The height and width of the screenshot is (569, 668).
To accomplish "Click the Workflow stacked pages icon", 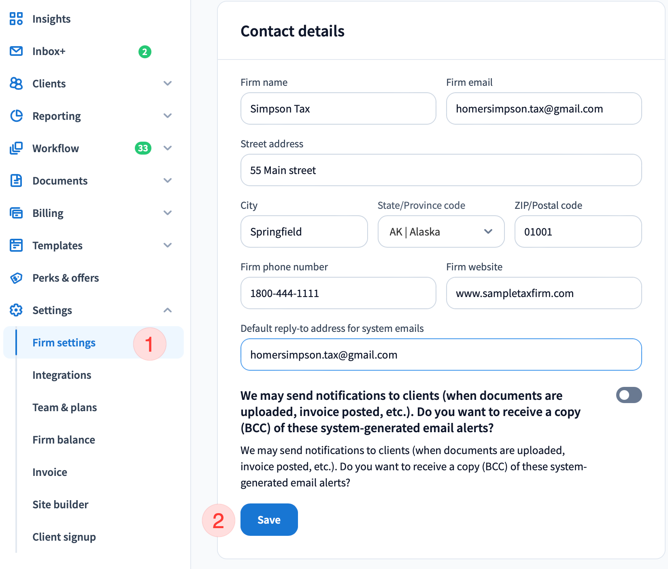I will 16,148.
